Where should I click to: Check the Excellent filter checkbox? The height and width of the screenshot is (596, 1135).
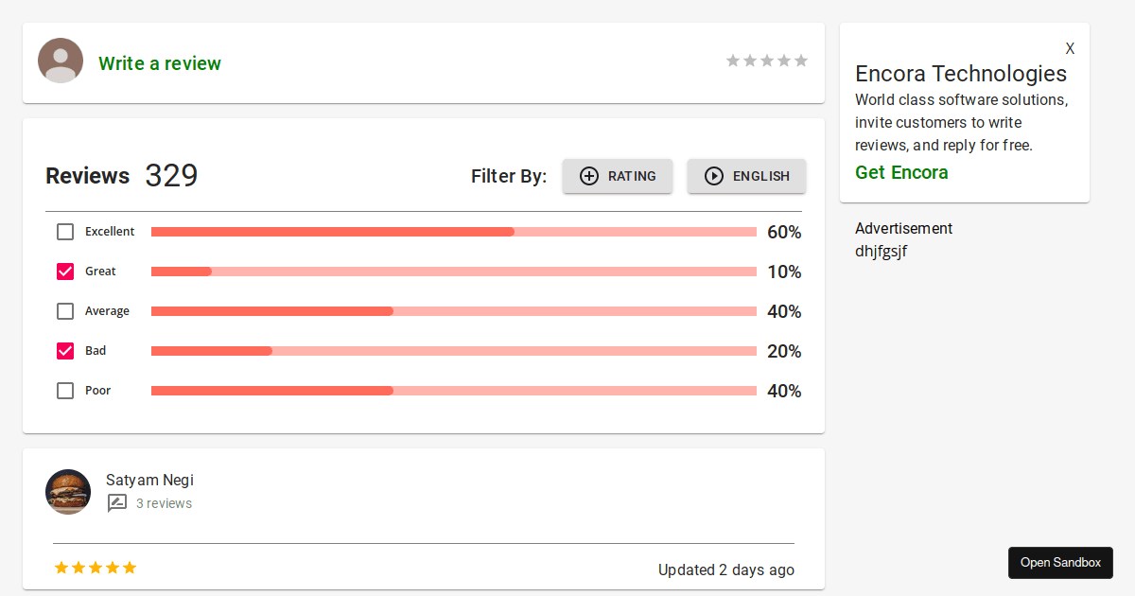[x=64, y=231]
